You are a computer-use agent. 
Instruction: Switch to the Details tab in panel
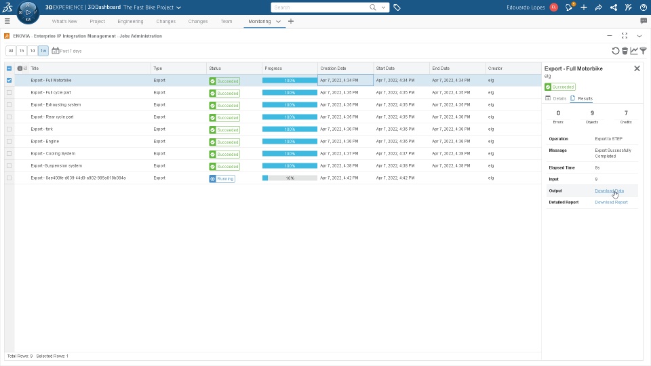[556, 98]
